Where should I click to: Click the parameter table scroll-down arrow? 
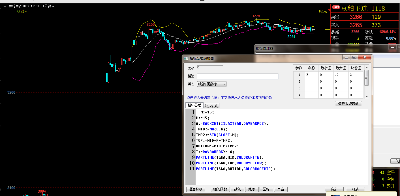(367, 96)
